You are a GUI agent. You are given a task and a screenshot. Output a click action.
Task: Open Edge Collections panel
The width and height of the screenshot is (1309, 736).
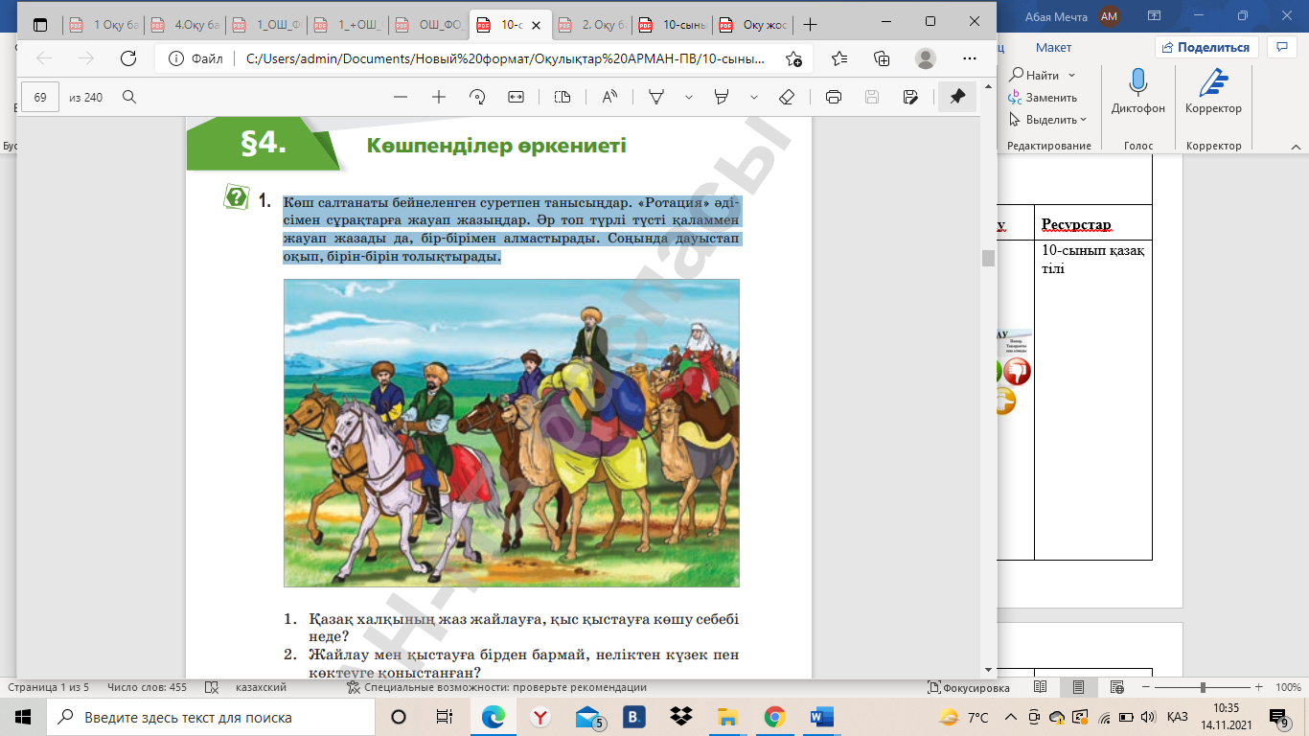click(x=882, y=58)
